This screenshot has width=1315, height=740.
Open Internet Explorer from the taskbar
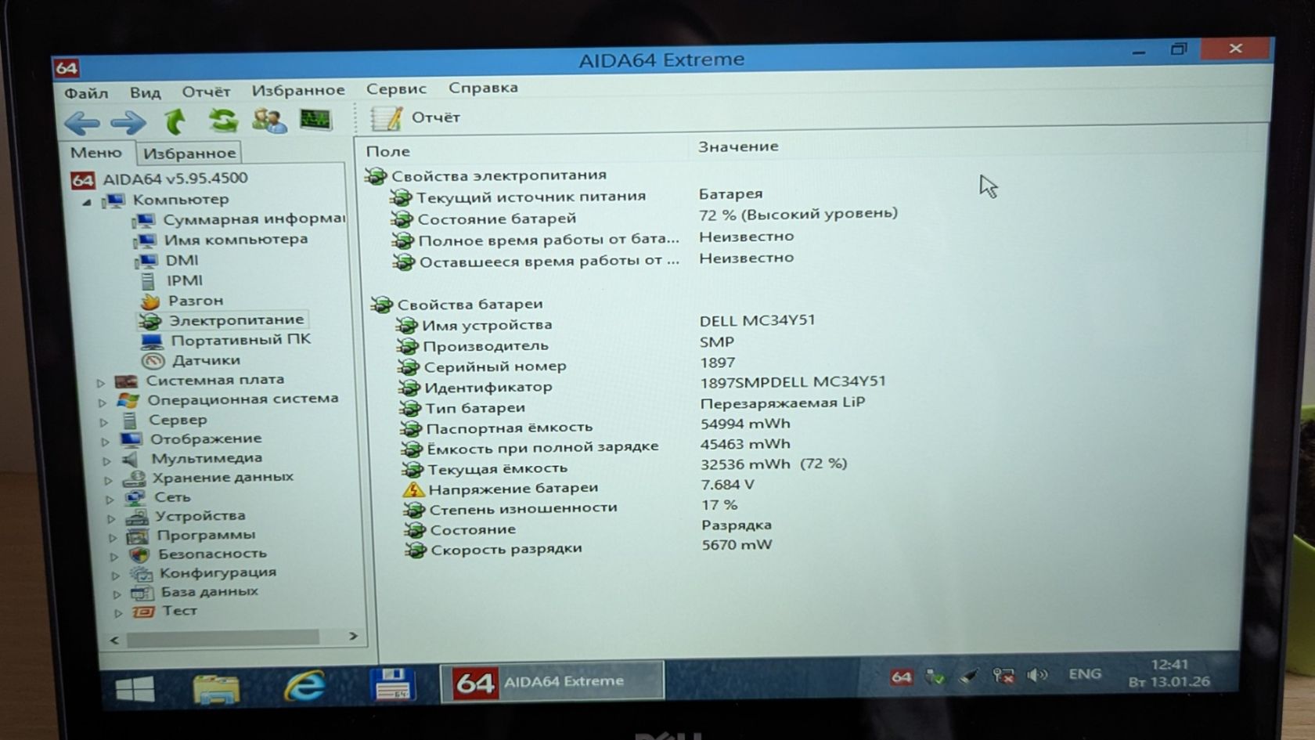coord(304,685)
